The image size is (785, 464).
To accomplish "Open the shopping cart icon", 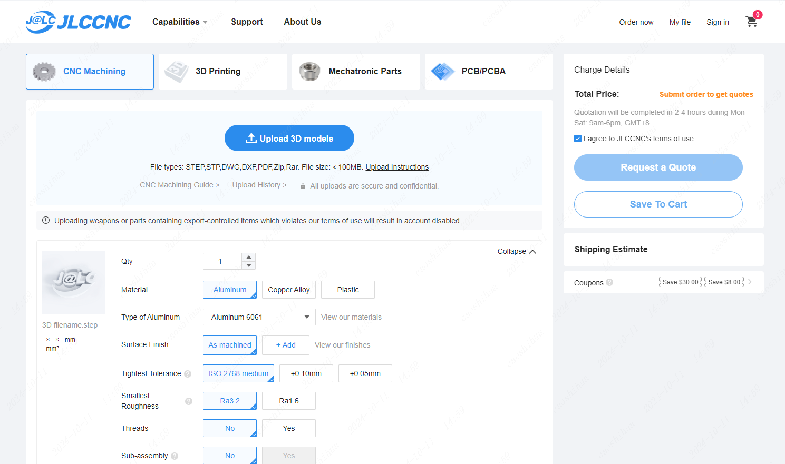I will [x=752, y=22].
